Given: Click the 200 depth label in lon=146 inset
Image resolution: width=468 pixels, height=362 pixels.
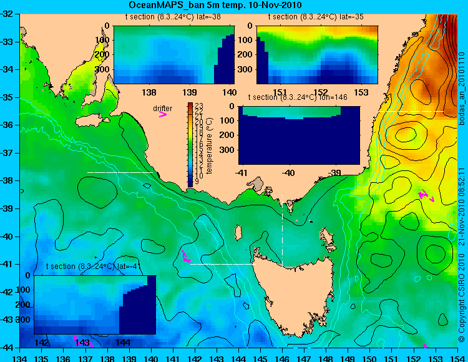Looking at the screenshot, I should (228, 135).
